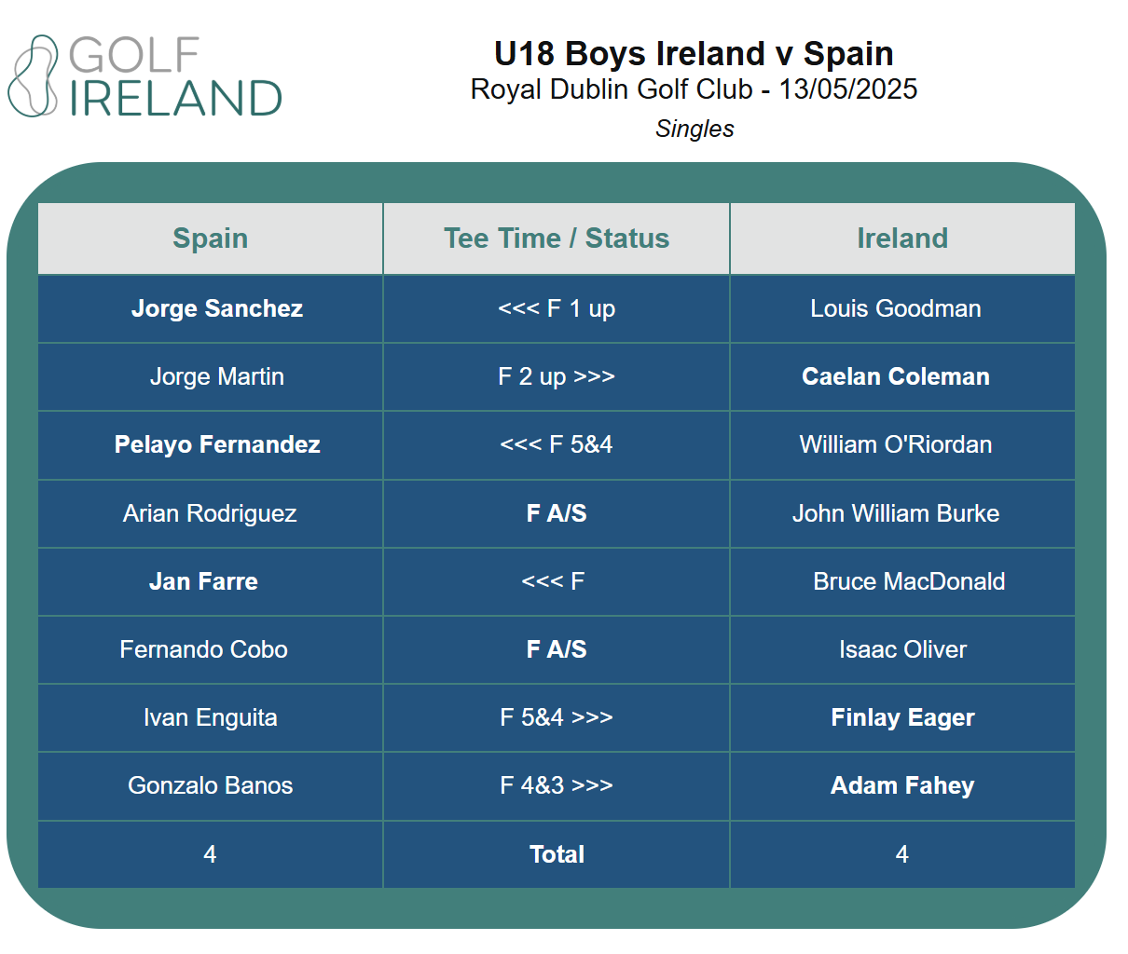Click the Golf Ireland logo
This screenshot has height=954, width=1128.
(145, 76)
